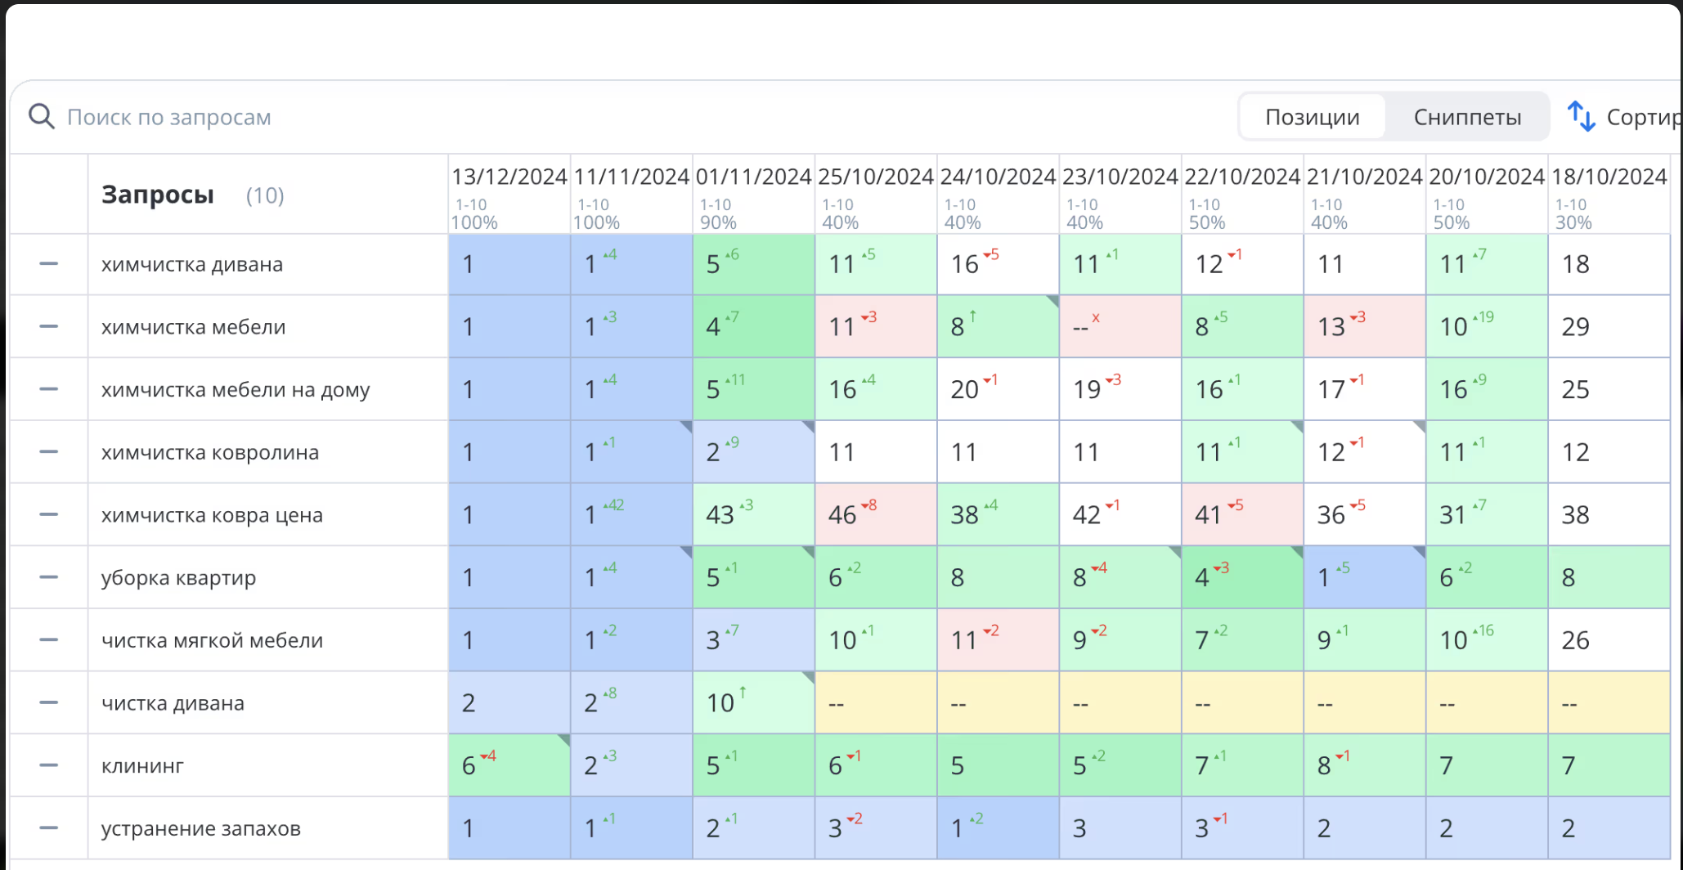Switch to the Позиции view
This screenshot has width=1683, height=870.
[x=1312, y=117]
